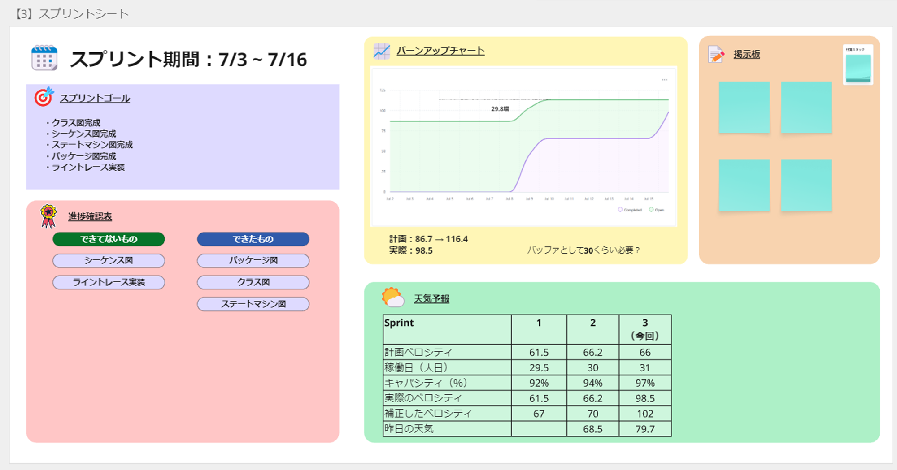Image resolution: width=897 pixels, height=470 pixels.
Task: Click the 79.7 cell in the 昨日の天気 row
Action: coord(645,428)
